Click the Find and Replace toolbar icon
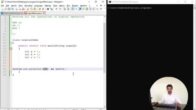The image size is (196, 110). coord(51,9)
